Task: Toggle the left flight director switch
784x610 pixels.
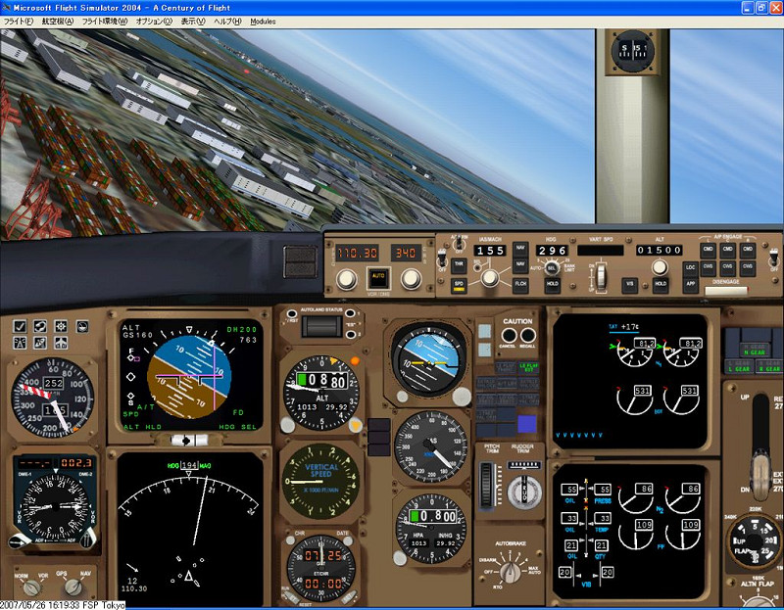Action: [x=442, y=259]
